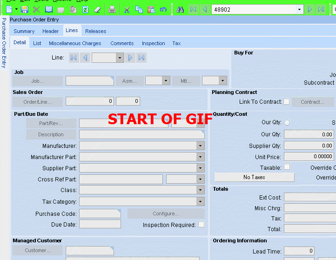
Task: Click the Purchase Code input field
Action: (100, 213)
